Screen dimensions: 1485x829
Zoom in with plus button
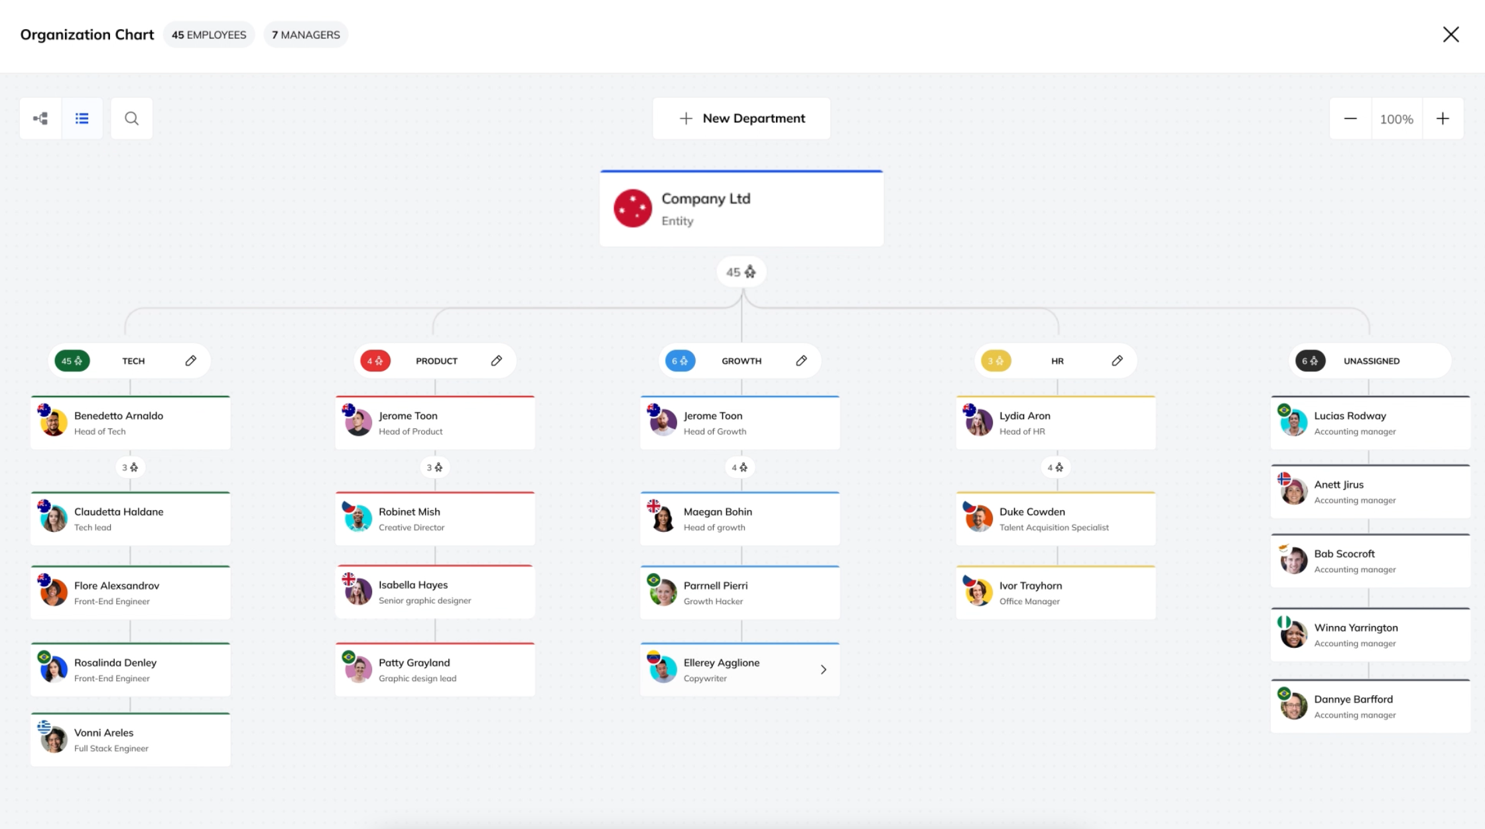(x=1443, y=119)
